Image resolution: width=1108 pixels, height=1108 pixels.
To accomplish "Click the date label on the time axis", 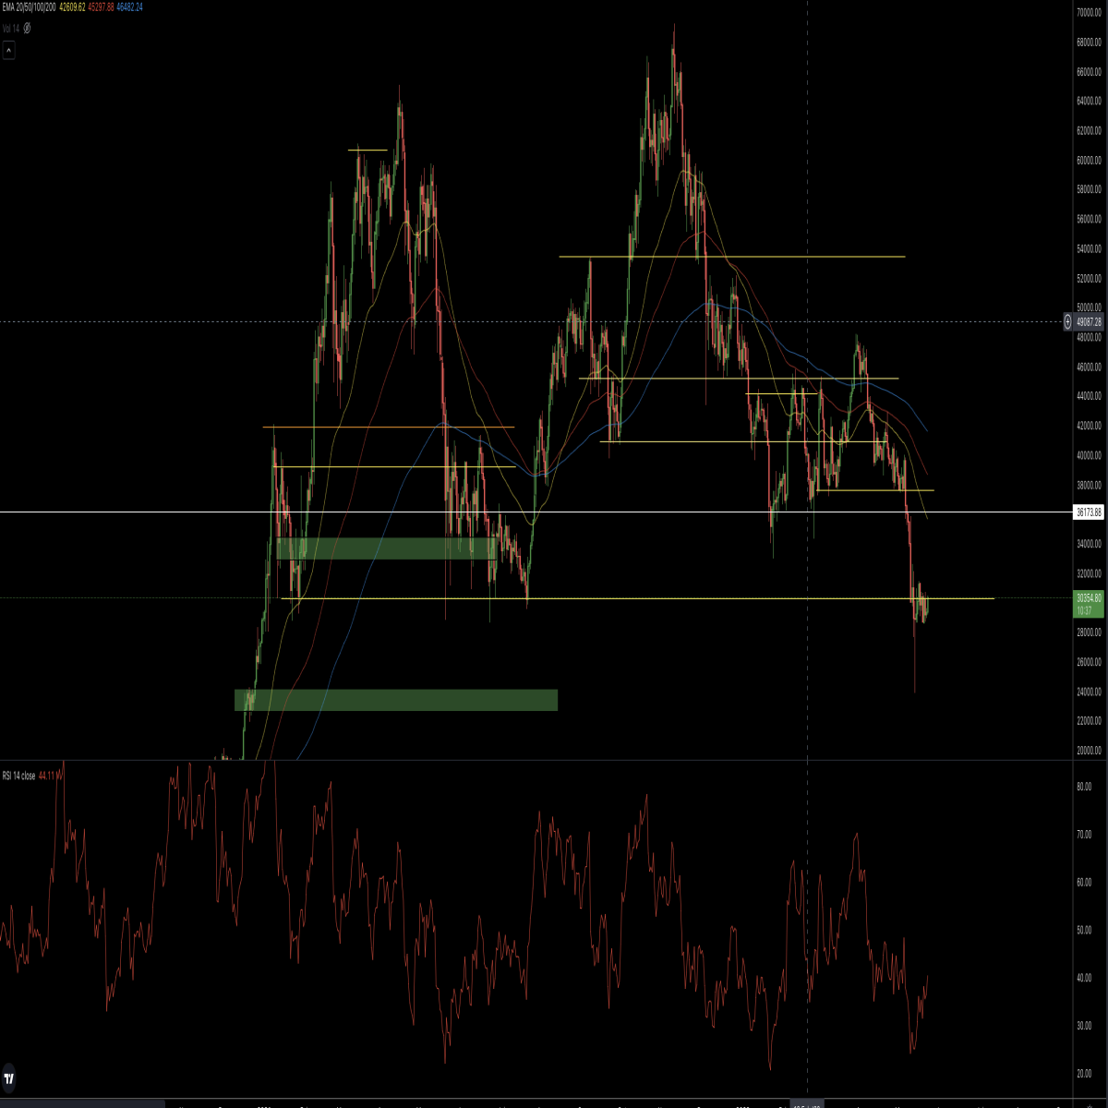I will point(808,1104).
